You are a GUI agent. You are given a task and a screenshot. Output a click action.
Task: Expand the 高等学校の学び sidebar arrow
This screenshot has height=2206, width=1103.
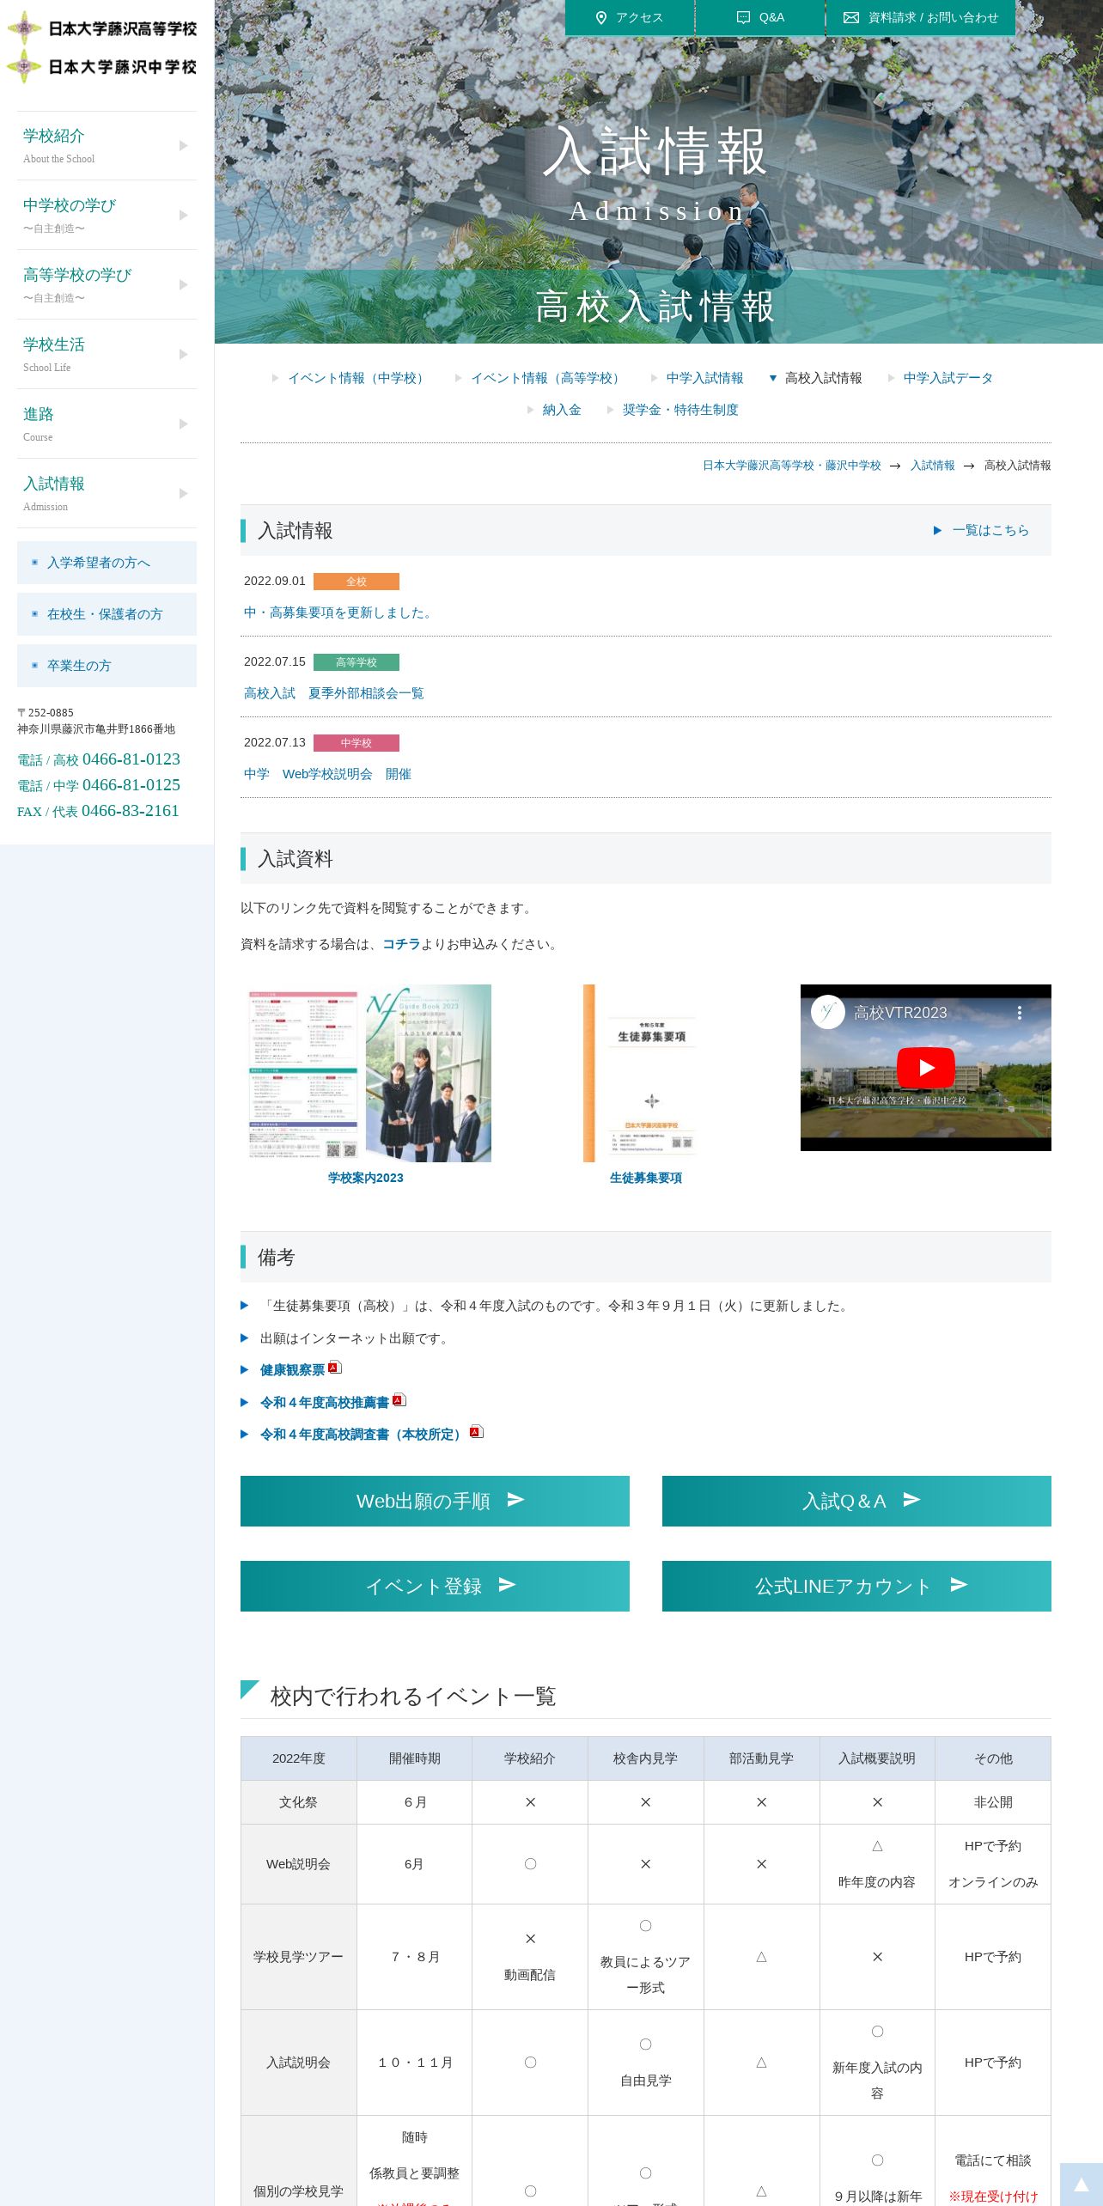click(183, 284)
